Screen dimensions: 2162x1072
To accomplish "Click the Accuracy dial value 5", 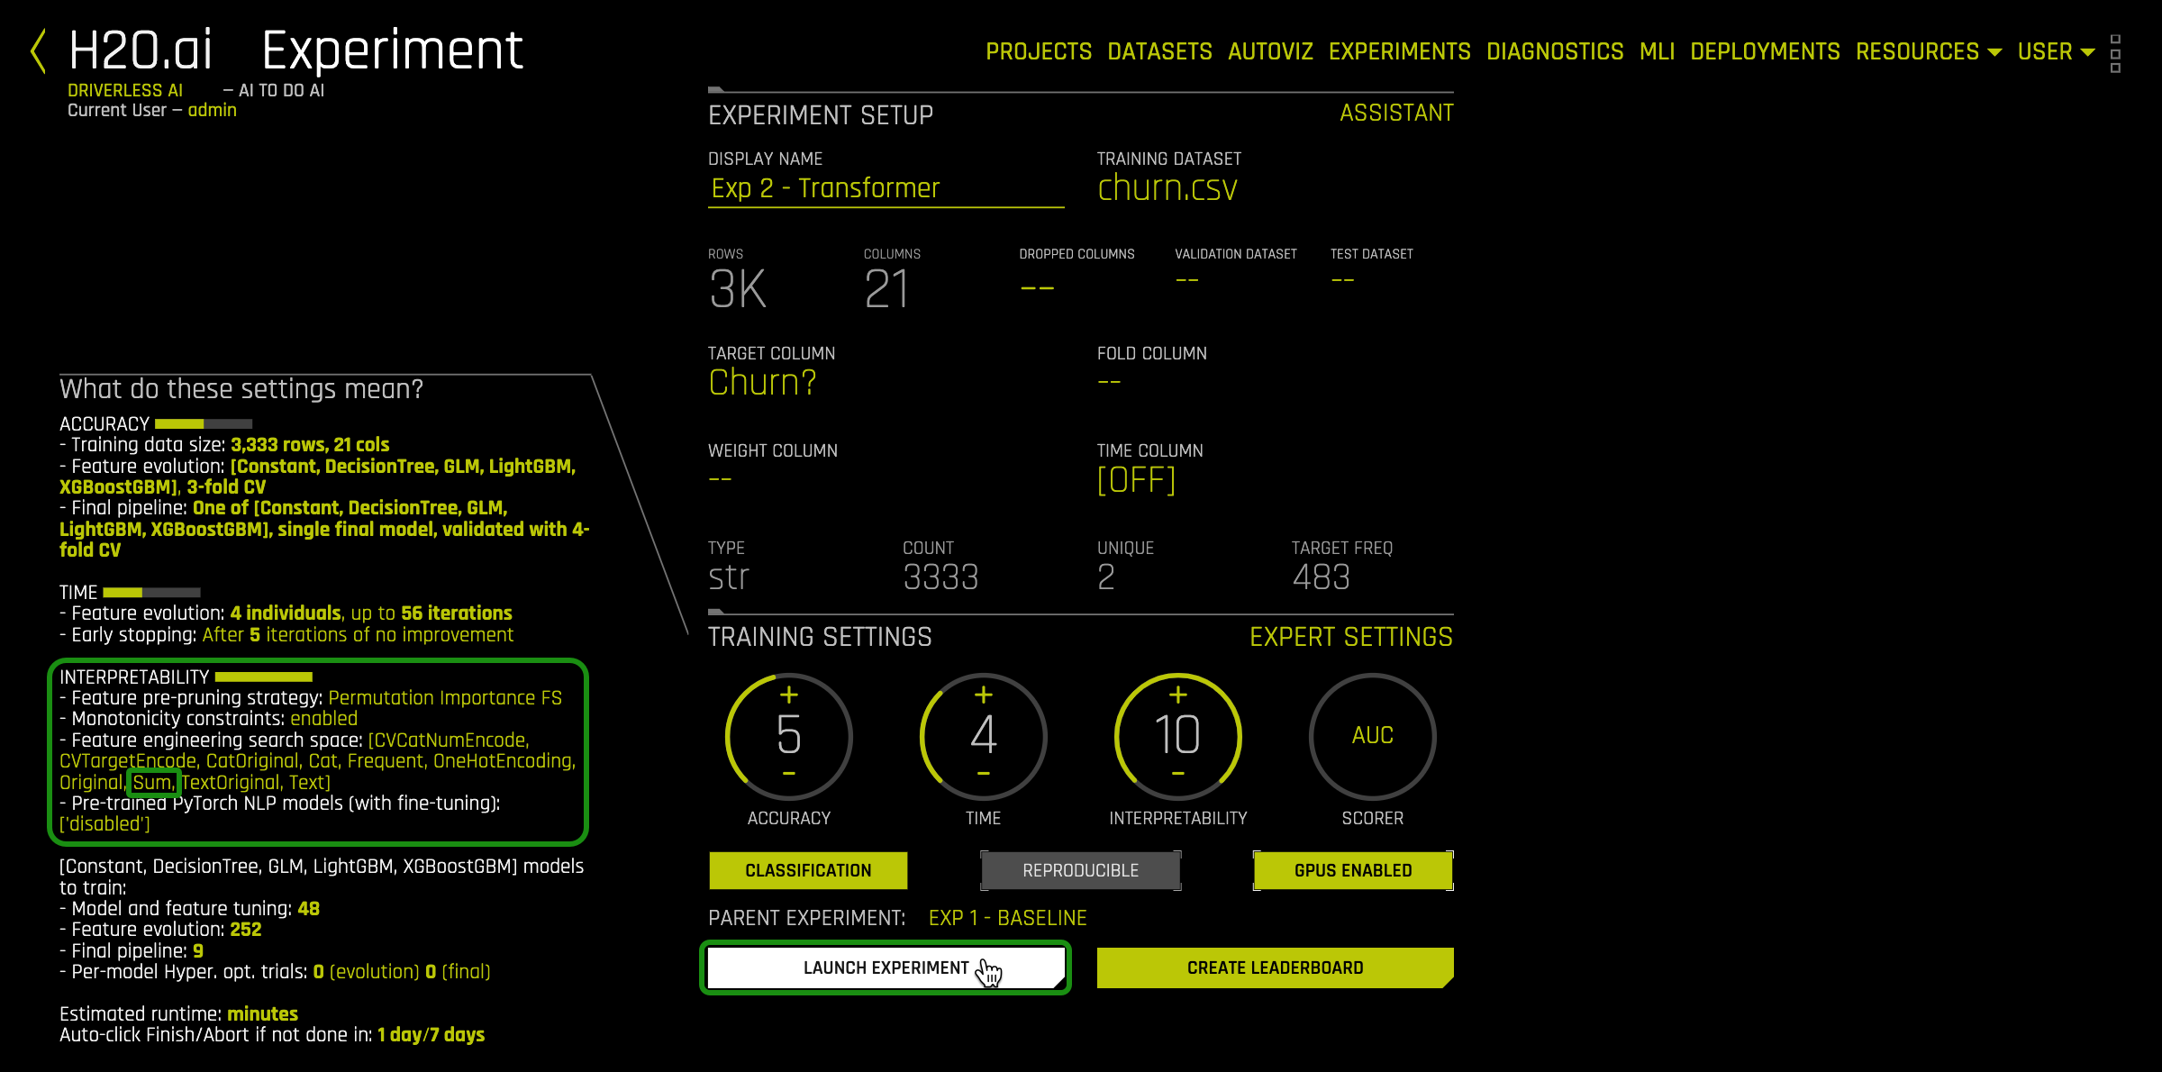I will (x=788, y=735).
